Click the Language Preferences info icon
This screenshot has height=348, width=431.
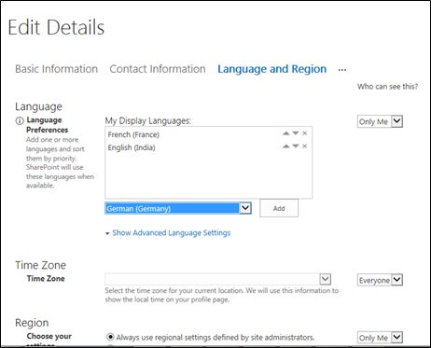click(x=20, y=120)
